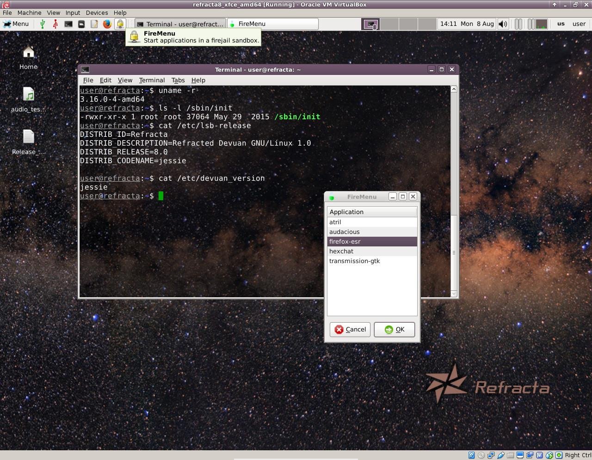592x460 pixels.
Task: Select audacious in the FireMenu list
Action: click(372, 232)
